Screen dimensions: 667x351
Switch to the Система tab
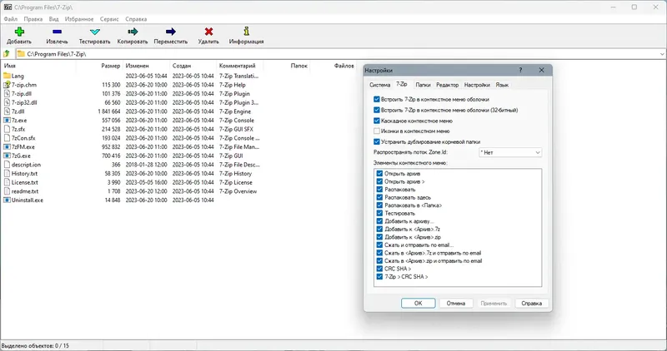click(x=380, y=85)
